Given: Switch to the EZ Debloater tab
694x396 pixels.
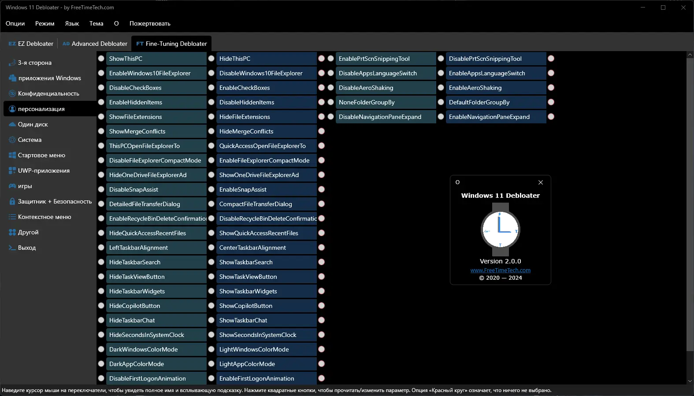Looking at the screenshot, I should coord(31,44).
